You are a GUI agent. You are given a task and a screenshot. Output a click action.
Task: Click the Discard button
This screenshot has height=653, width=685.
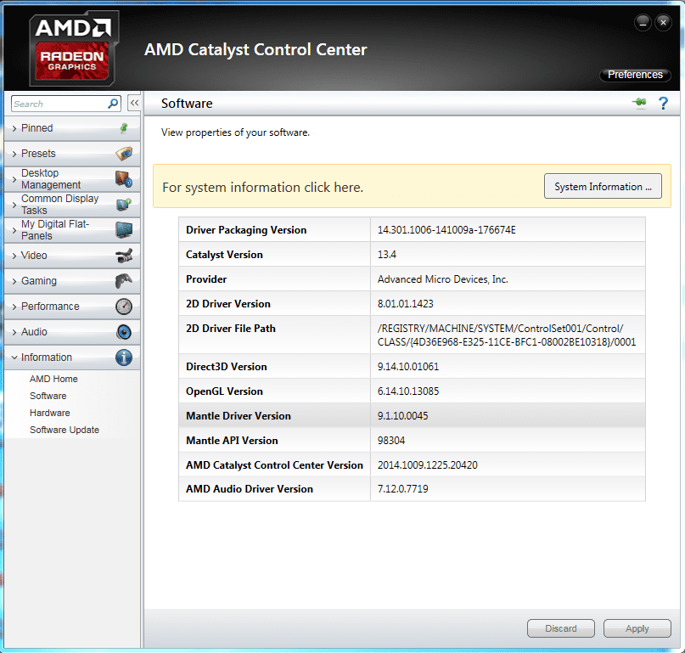click(x=561, y=628)
